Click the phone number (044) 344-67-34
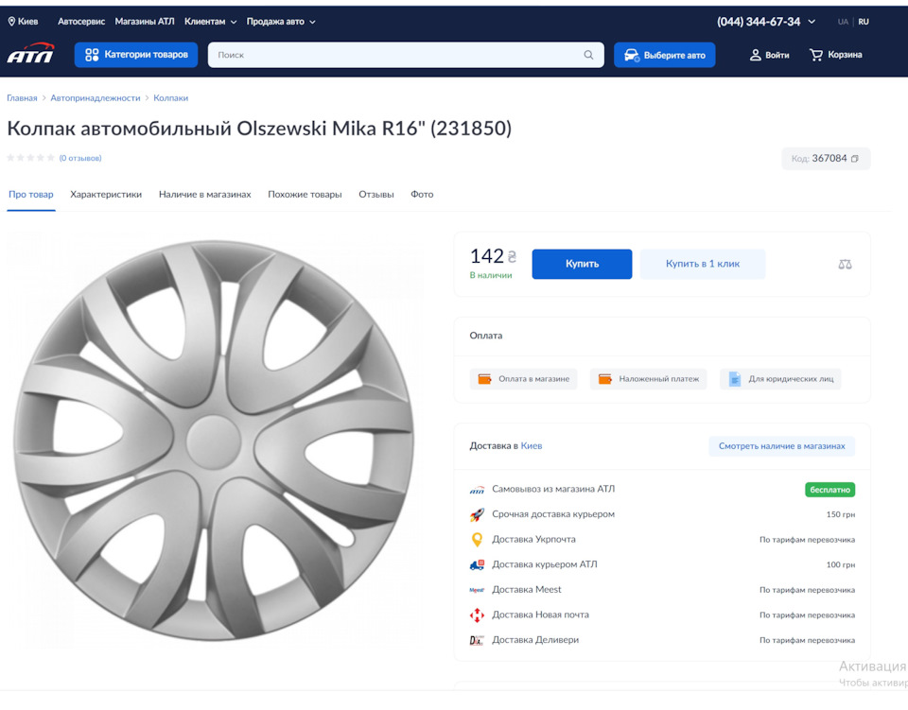 759,22
